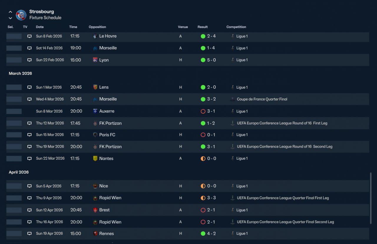Click the Le Havre club badge

pos(95,36)
